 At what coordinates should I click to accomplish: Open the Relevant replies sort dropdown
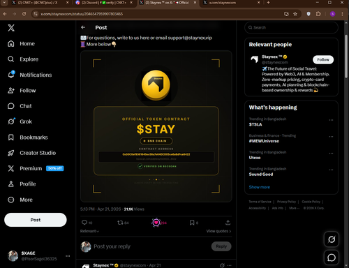click(89, 231)
